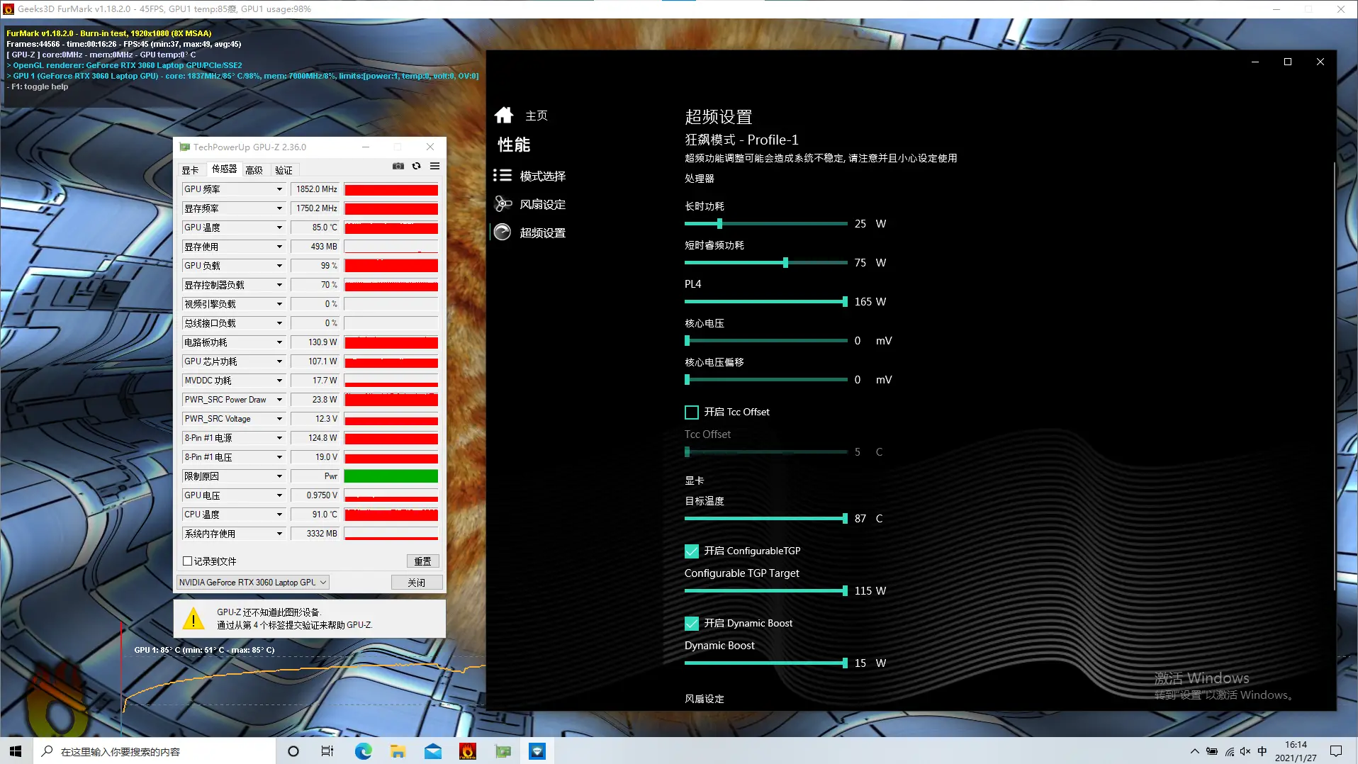Uncheck 开启 ConfigurableTGP checkbox

[x=692, y=551]
